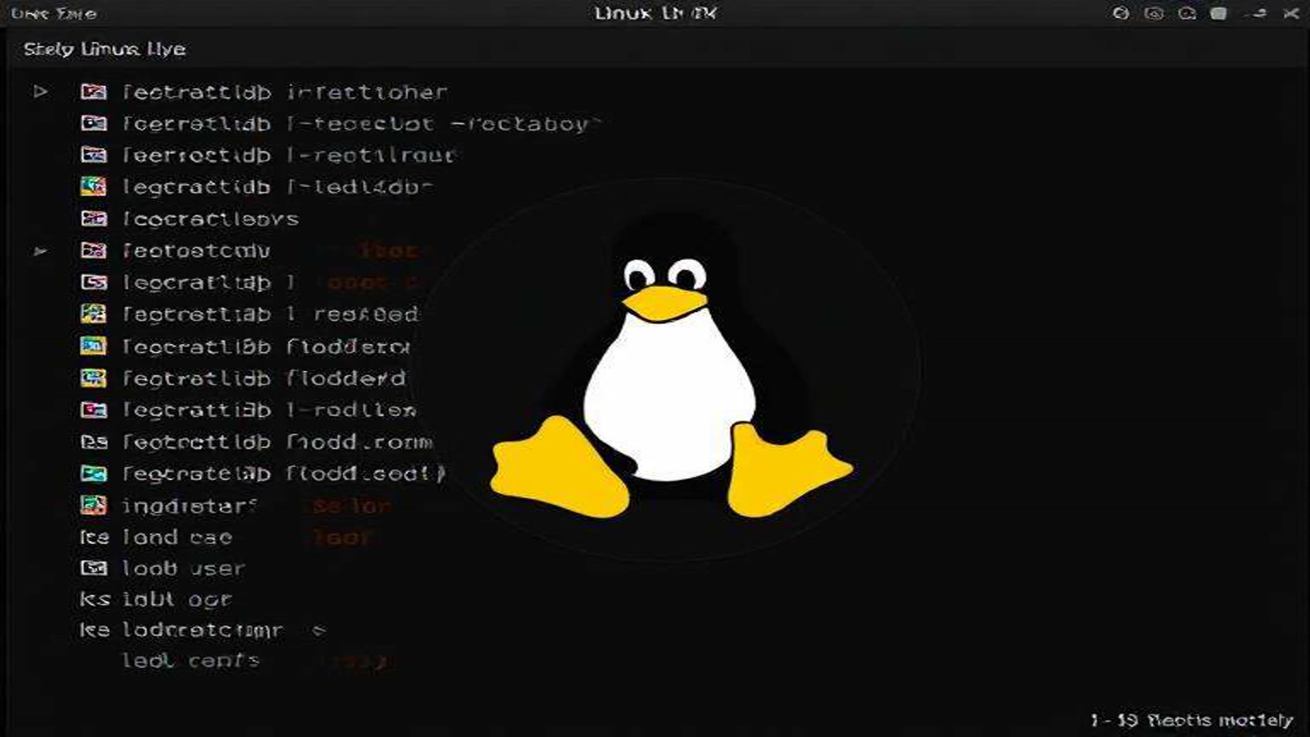
Task: Click green icon beside 'fegtratelab flodd.cod'
Action: tap(93, 473)
